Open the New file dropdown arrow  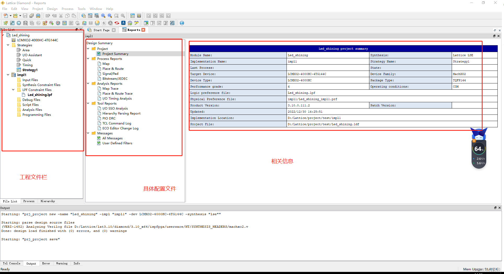(10, 16)
